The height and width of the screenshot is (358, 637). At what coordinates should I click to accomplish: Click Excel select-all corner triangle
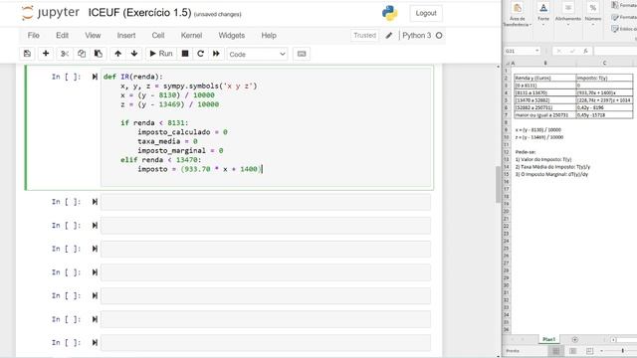(x=507, y=64)
